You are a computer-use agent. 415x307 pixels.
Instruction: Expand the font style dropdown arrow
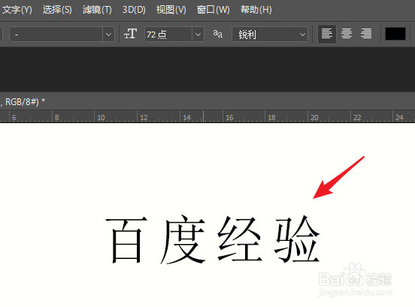[108, 35]
